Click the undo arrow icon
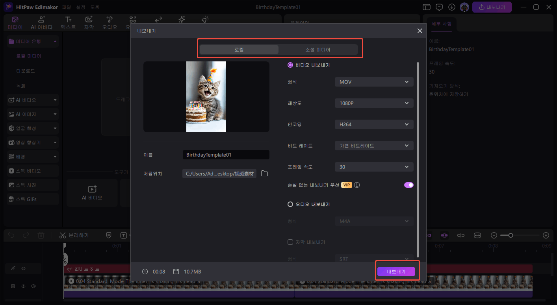Screen dimensions: 557x305 [11, 235]
